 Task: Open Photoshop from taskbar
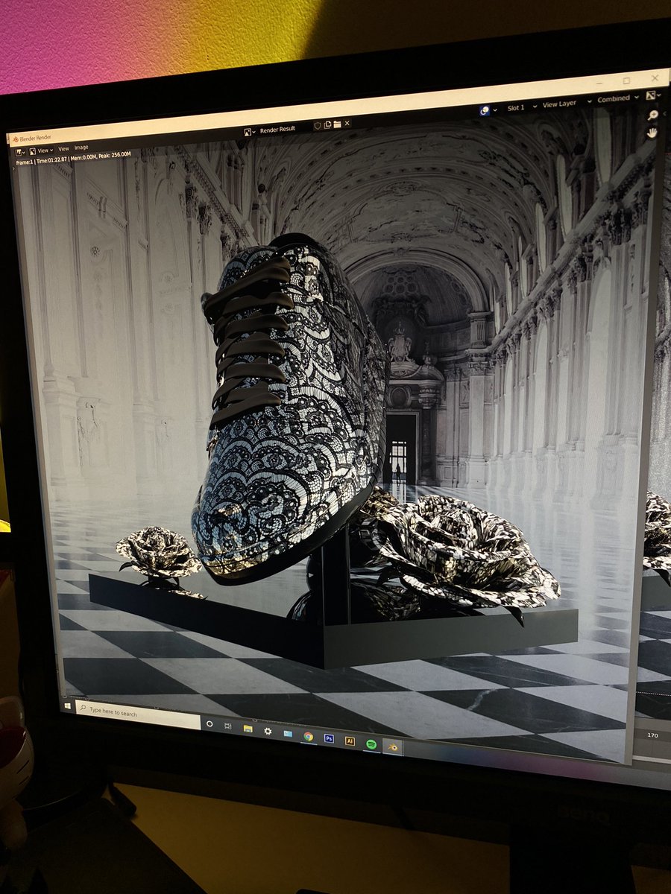[x=329, y=738]
